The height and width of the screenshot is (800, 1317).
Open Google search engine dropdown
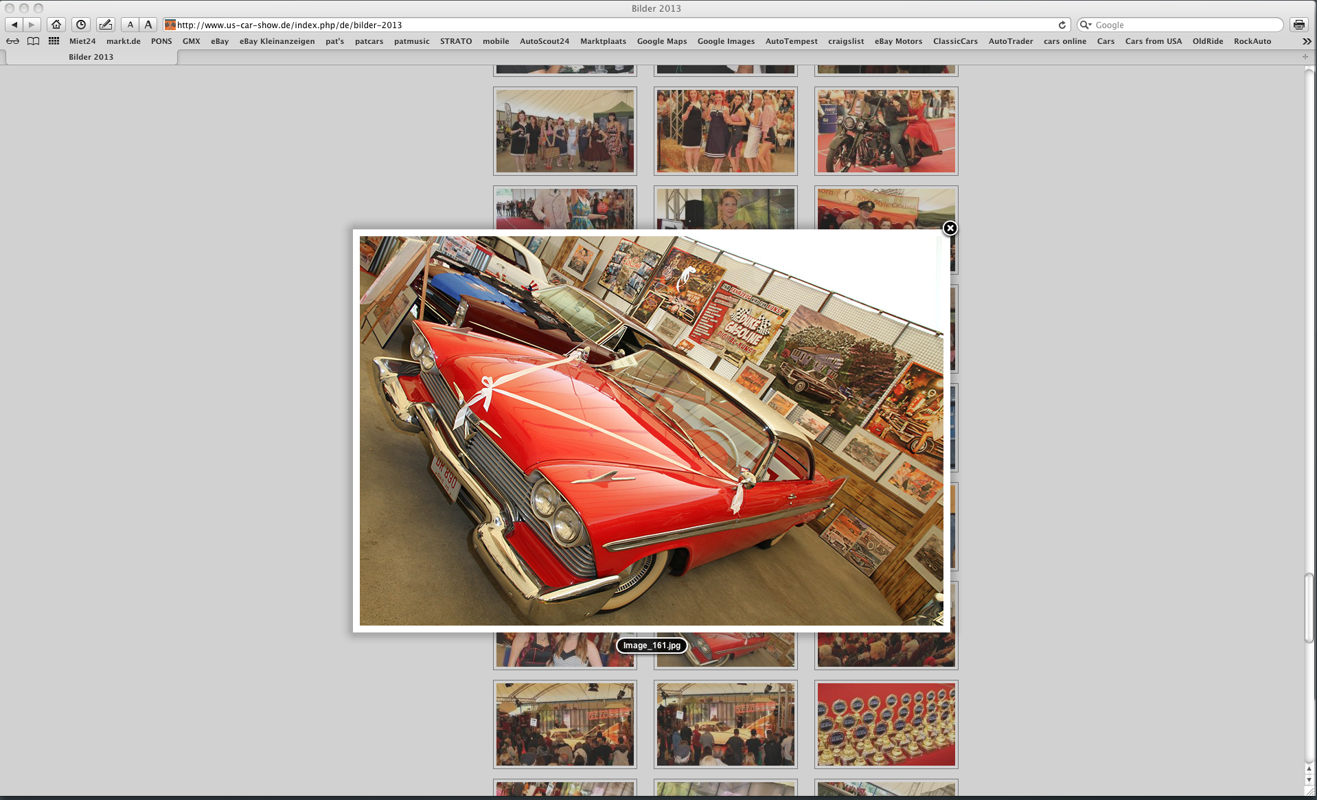tap(1086, 25)
